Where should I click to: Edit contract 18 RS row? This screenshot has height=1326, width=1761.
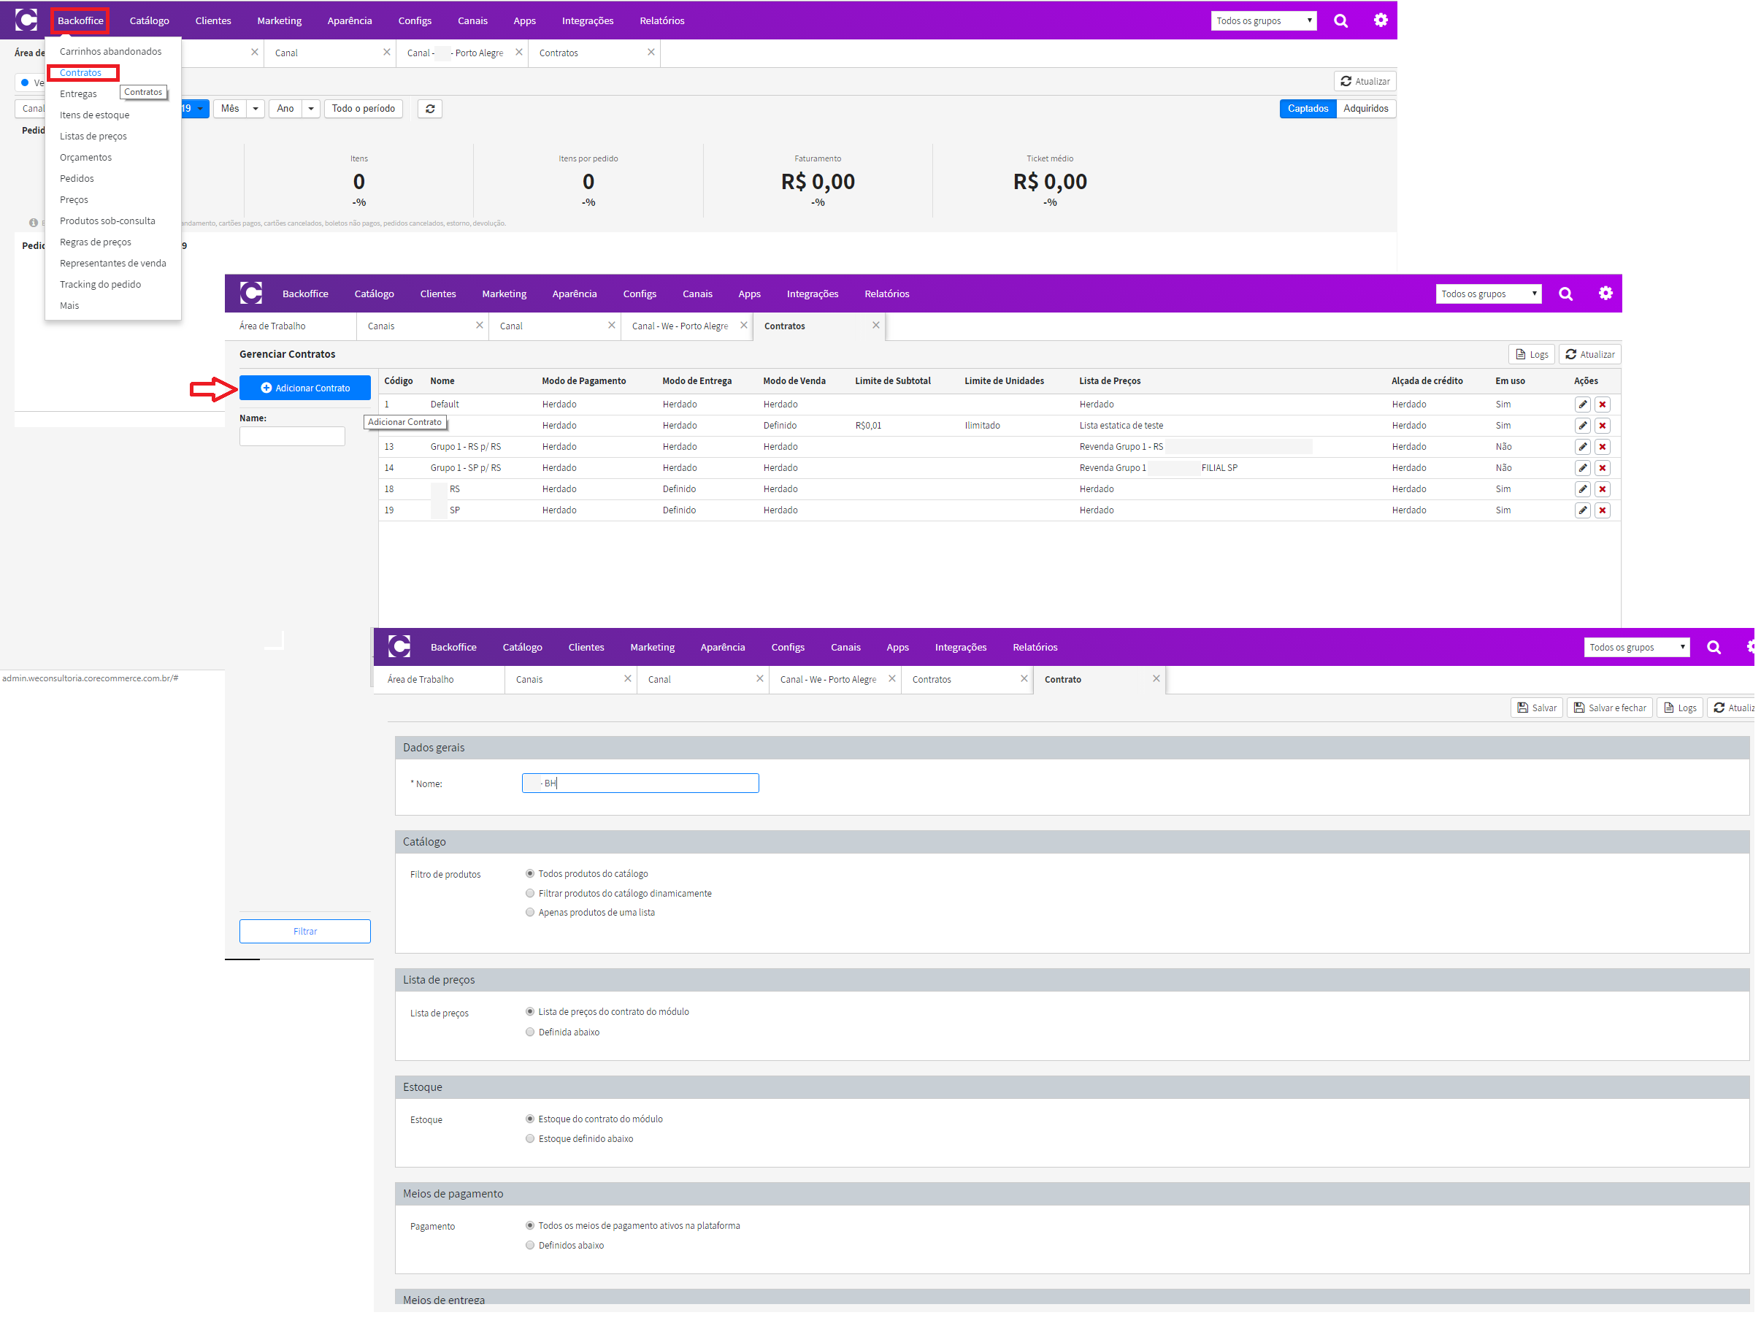(x=1582, y=489)
